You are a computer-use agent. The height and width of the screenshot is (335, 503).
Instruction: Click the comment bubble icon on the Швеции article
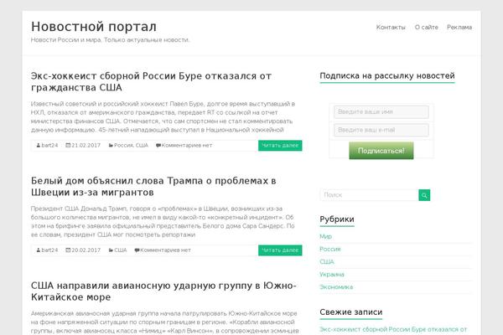click(x=137, y=250)
